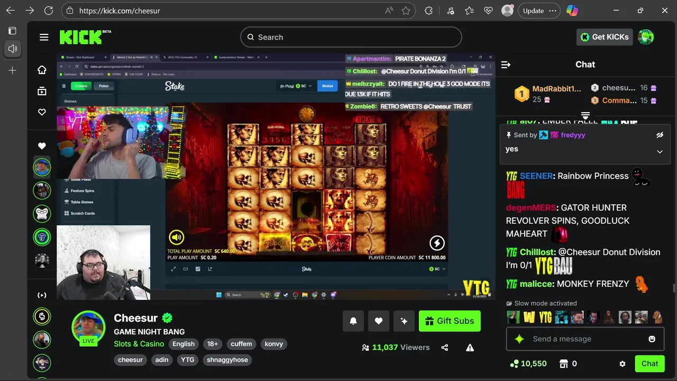Click the W quick emote
This screenshot has height=381, width=677.
[529, 317]
